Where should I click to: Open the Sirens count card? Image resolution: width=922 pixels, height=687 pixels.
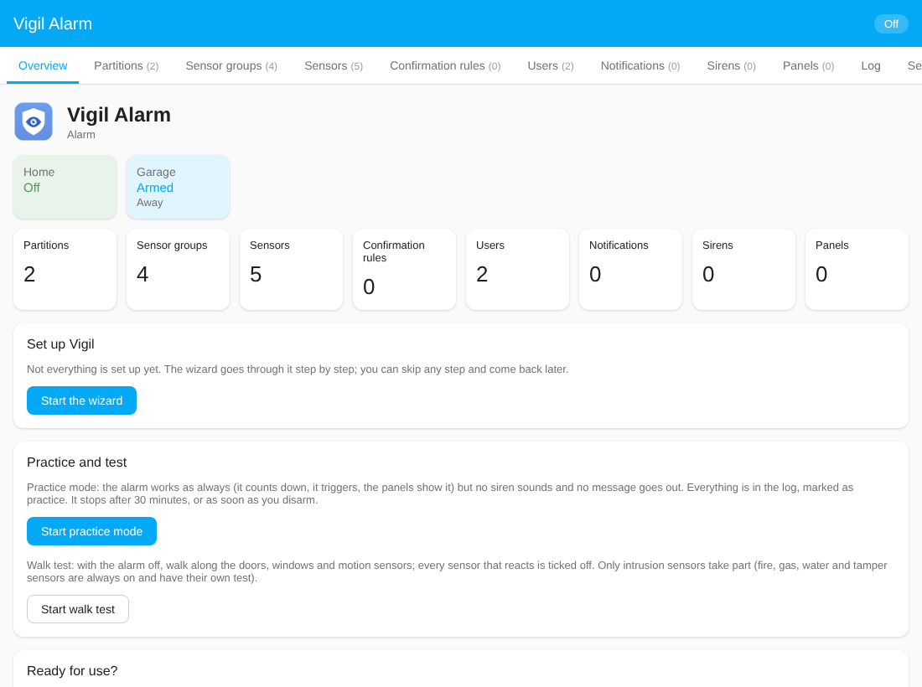pyautogui.click(x=743, y=269)
